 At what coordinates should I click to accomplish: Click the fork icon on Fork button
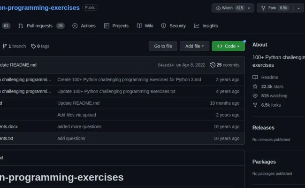pyautogui.click(x=263, y=8)
